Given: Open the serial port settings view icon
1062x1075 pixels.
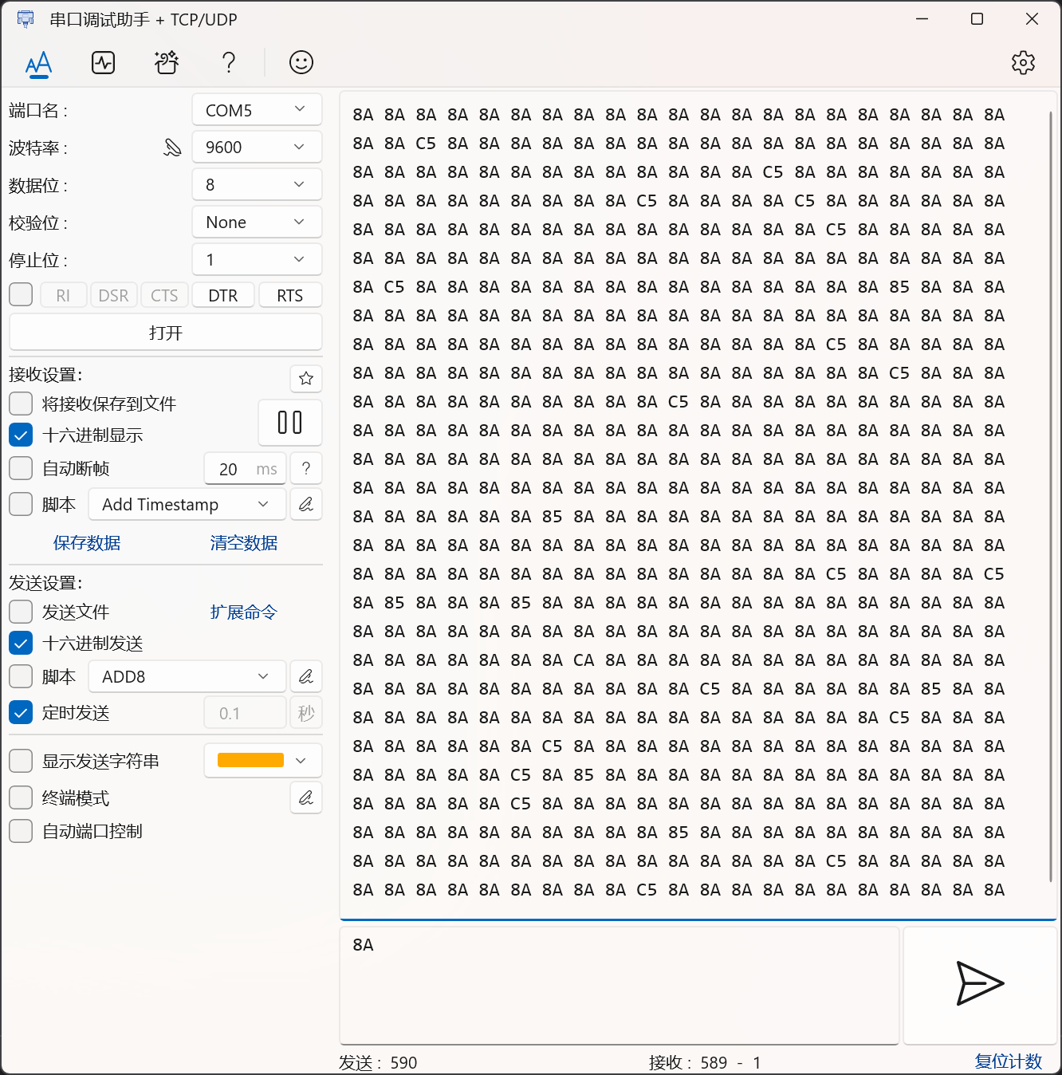Looking at the screenshot, I should point(37,63).
